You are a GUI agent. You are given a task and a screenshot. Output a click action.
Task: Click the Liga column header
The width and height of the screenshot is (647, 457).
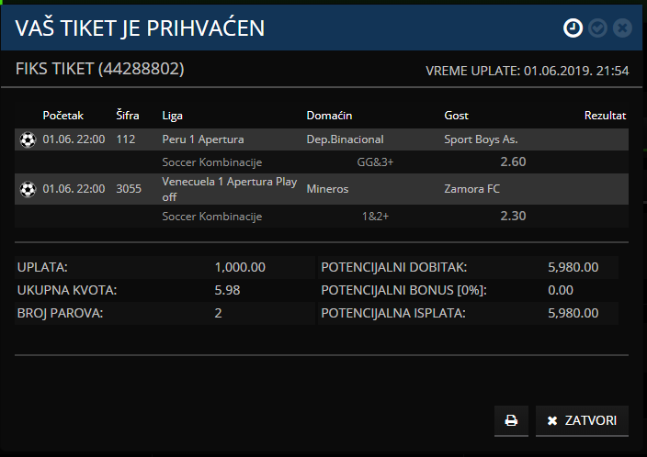172,116
